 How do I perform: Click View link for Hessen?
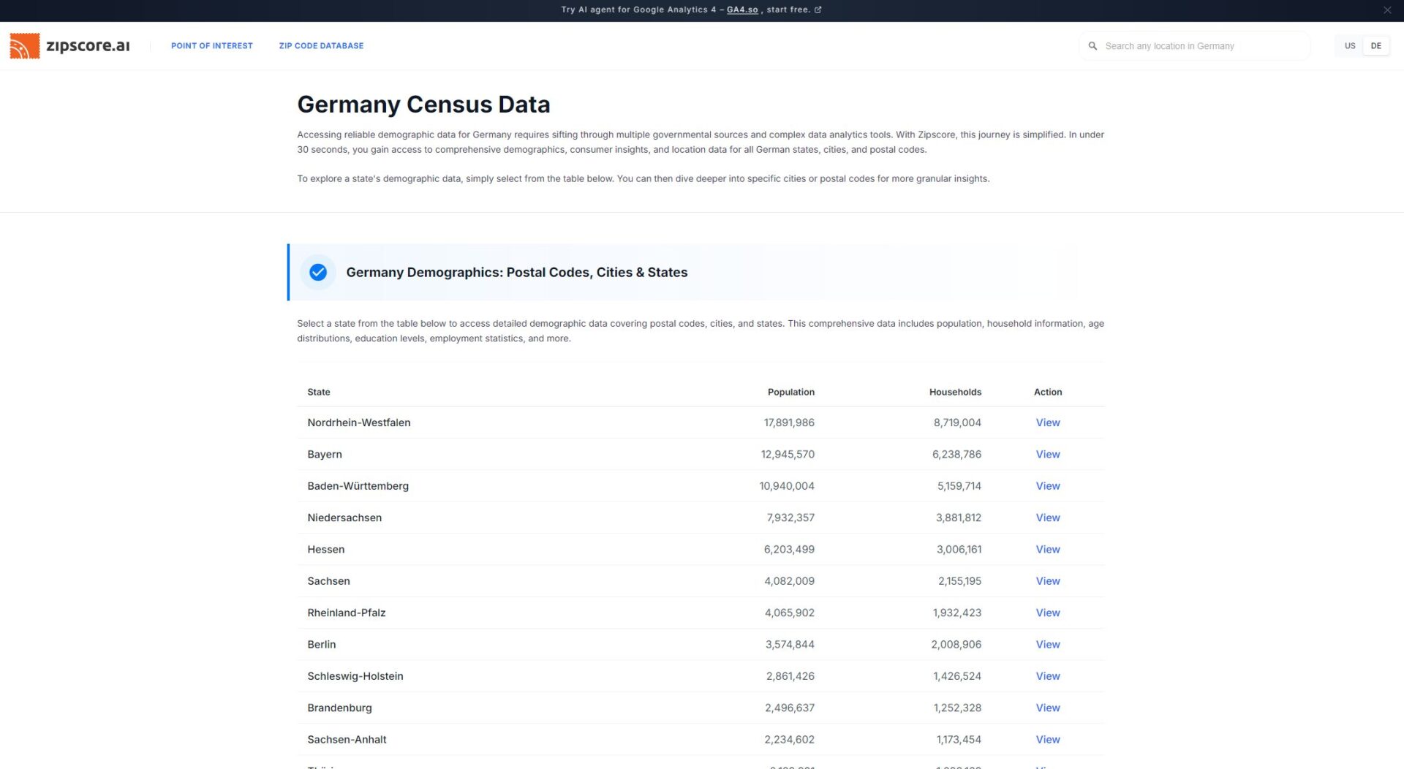[x=1047, y=549]
